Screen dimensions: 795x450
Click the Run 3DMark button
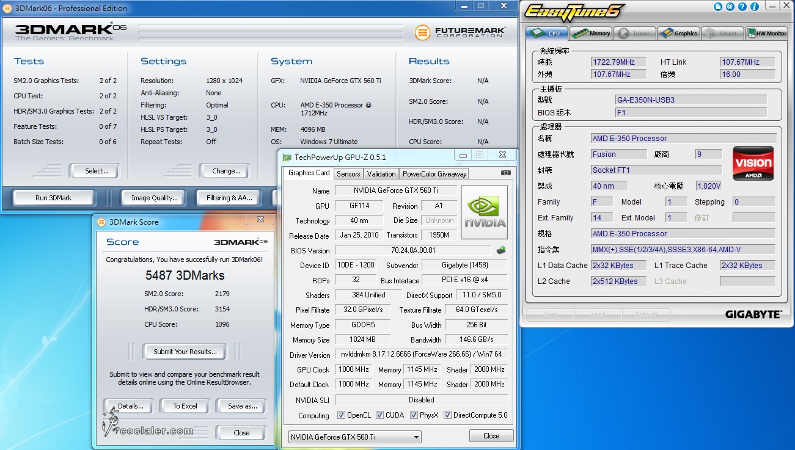pos(54,198)
